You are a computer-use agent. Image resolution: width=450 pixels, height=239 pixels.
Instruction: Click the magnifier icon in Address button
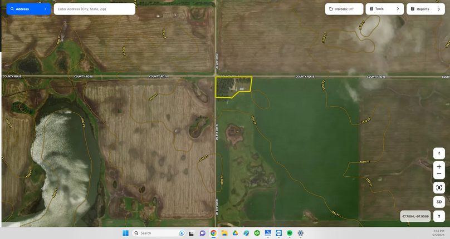pos(12,9)
